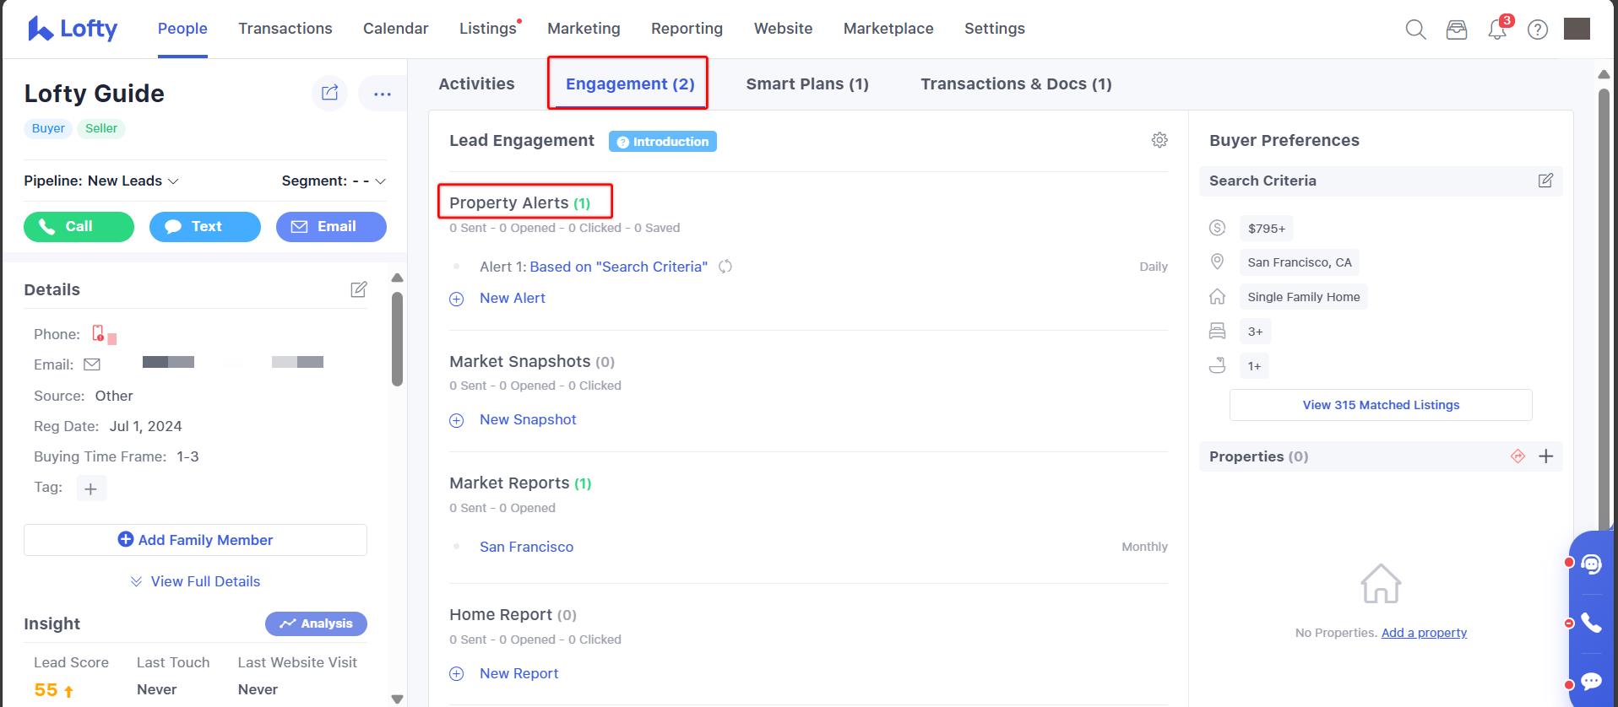Expand the Pipeline: New Leads dropdown
The width and height of the screenshot is (1618, 707).
point(101,181)
